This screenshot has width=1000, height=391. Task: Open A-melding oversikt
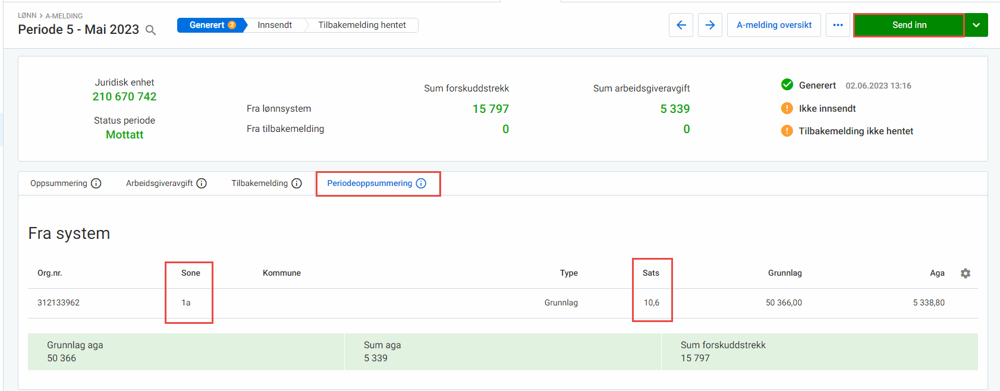pos(773,25)
